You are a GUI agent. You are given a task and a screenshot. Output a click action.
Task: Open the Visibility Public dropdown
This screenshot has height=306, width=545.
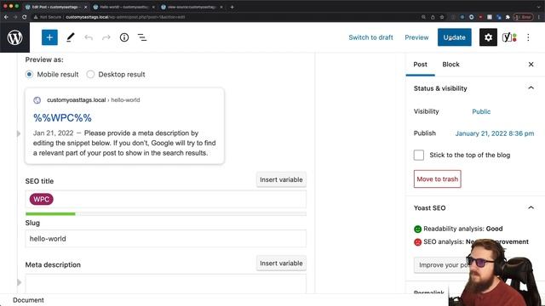coord(481,111)
